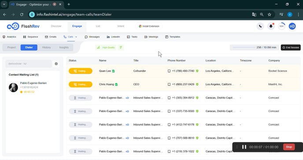Go to Meetings section
The image size is (303, 160).
(151, 37)
